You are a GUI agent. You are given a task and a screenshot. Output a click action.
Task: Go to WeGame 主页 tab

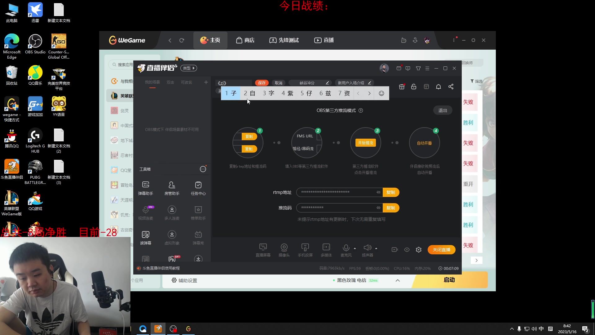210,40
